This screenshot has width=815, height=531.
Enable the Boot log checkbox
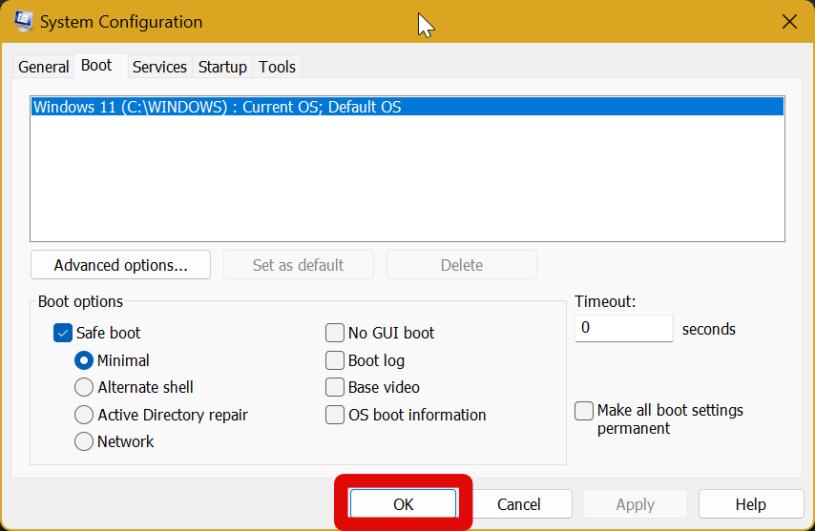(335, 360)
